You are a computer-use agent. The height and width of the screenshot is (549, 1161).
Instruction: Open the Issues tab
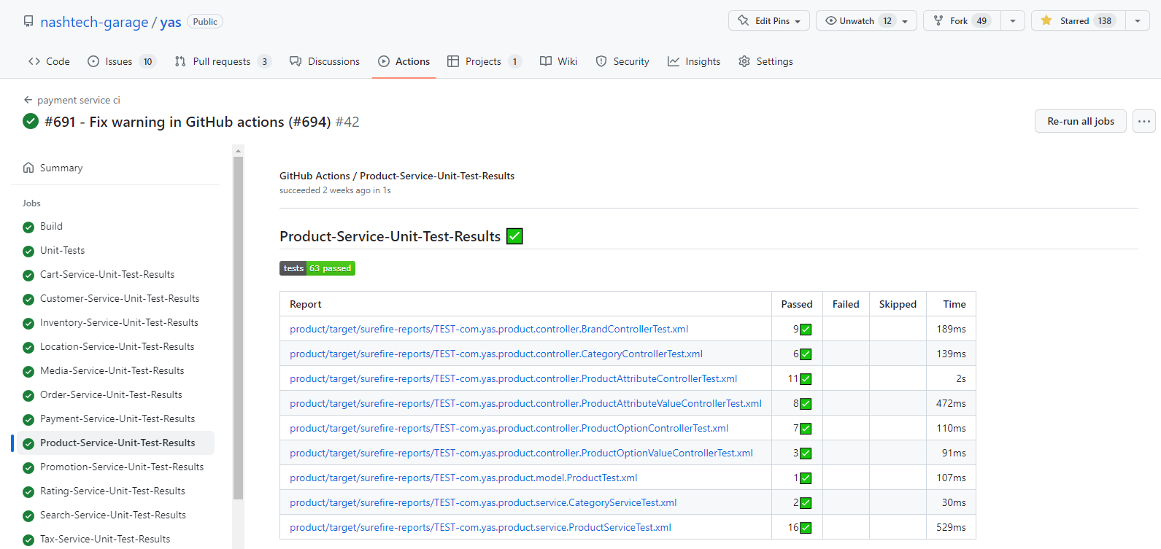[x=121, y=61]
